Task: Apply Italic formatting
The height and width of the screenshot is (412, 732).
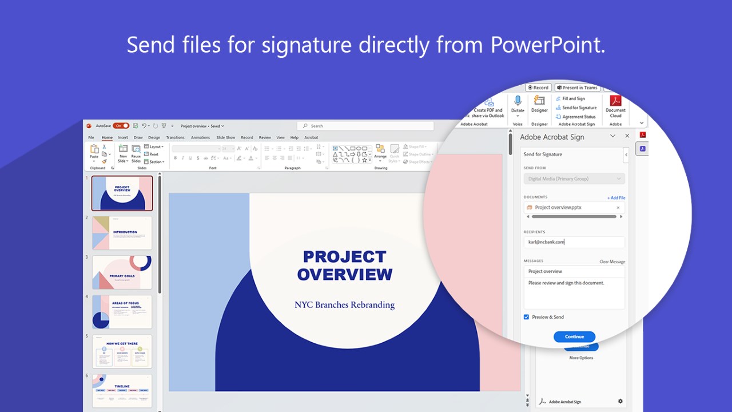Action: pyautogui.click(x=183, y=158)
